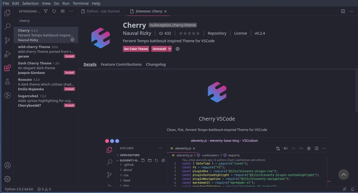Viewport: 358px width, 193px height.
Task: Click the manage gear next to Uninstall
Action: click(x=177, y=49)
